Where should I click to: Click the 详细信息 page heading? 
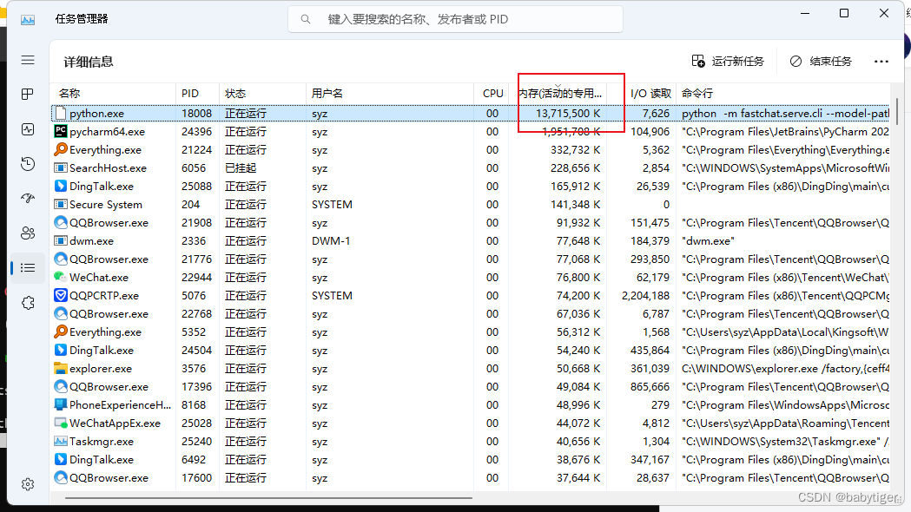[89, 62]
